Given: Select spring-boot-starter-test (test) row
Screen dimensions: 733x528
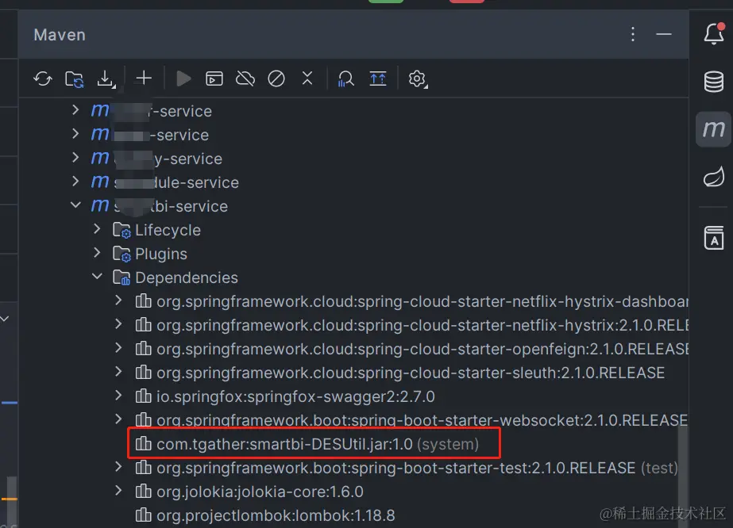Looking at the screenshot, I should tap(407, 468).
